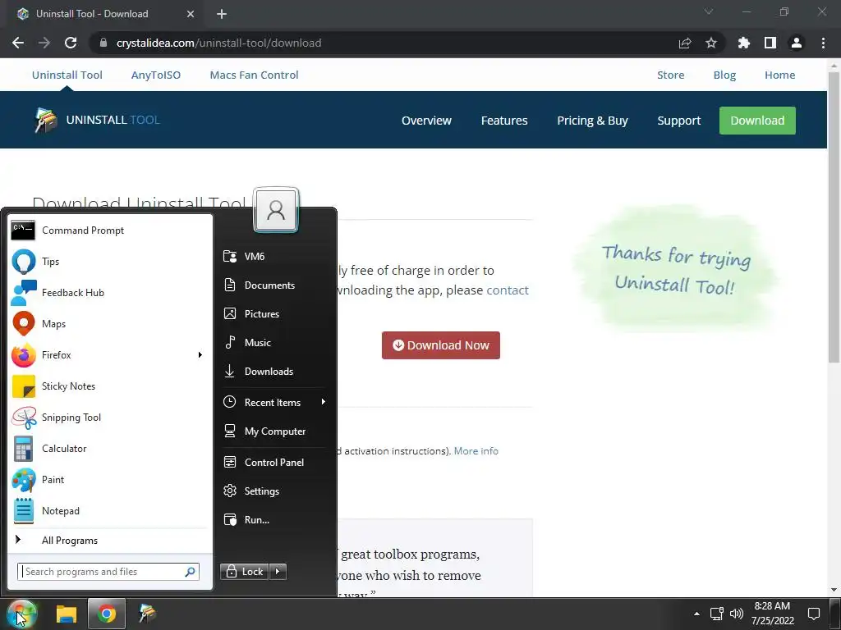Viewport: 841px width, 630px height.
Task: Reload the page in Chrome
Action: (x=71, y=43)
